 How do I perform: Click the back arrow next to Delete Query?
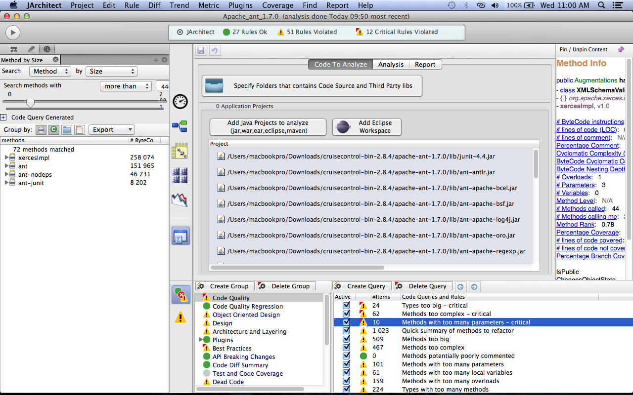coord(460,286)
